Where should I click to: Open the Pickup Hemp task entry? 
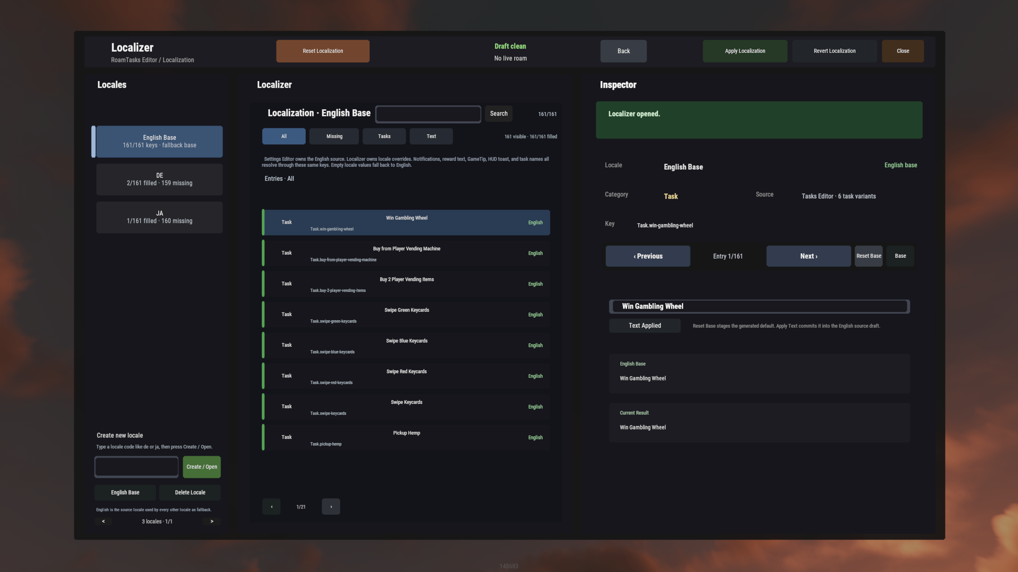[x=406, y=437]
